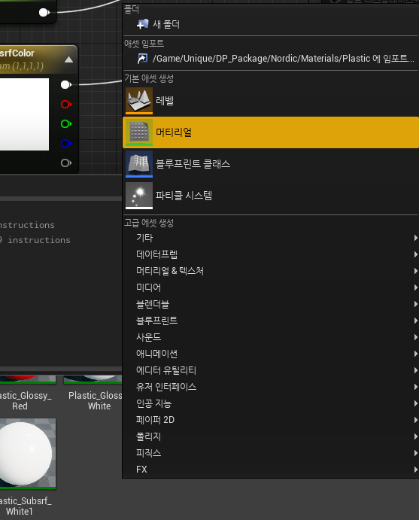Expand the 에디터 유틸리티 submenu

(271, 370)
